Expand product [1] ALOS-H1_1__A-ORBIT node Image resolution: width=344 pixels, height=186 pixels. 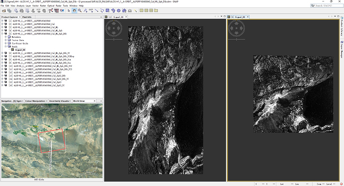click(2, 21)
